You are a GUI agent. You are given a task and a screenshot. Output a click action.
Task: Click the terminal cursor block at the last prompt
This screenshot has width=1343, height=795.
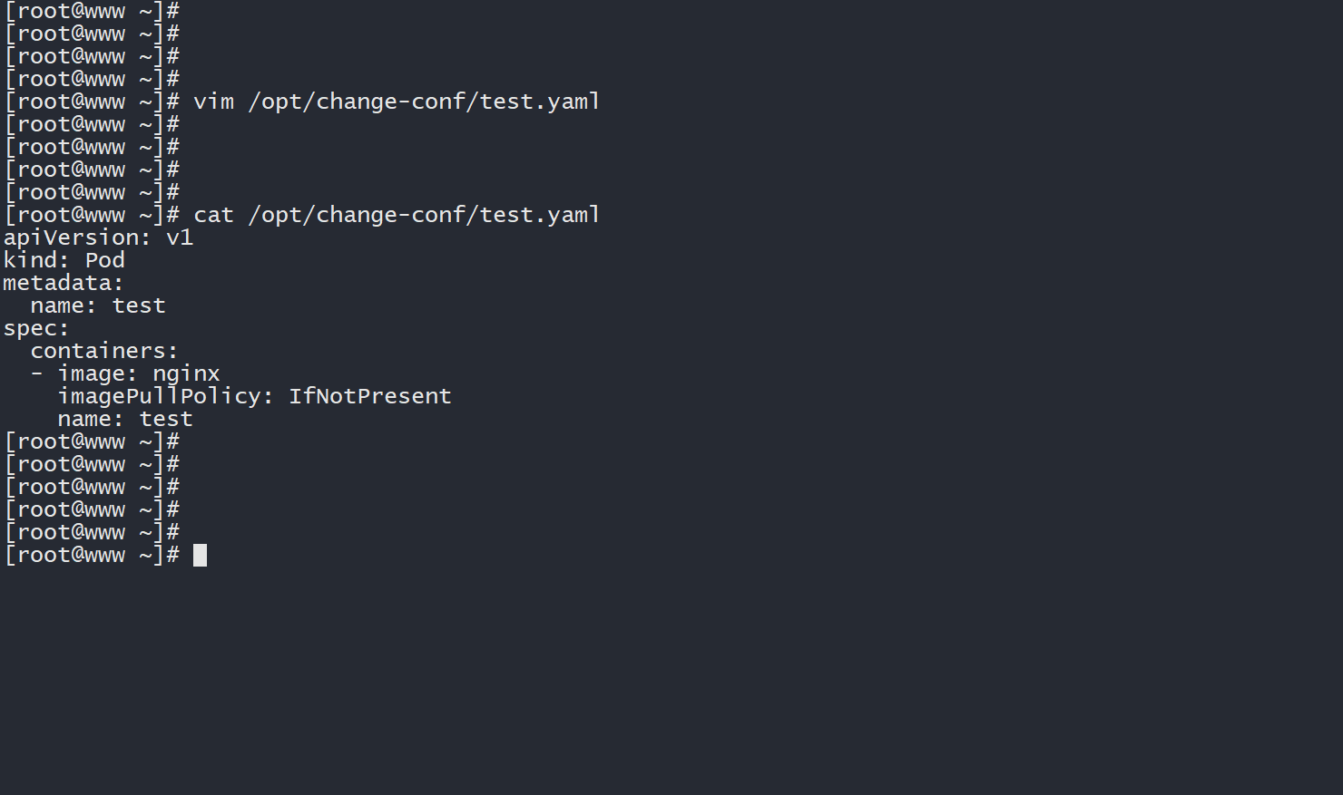[x=200, y=555]
